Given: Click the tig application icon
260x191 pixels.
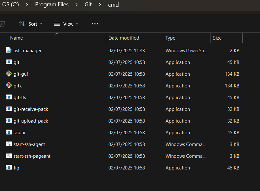Looking at the screenshot, I should pos(9,167).
